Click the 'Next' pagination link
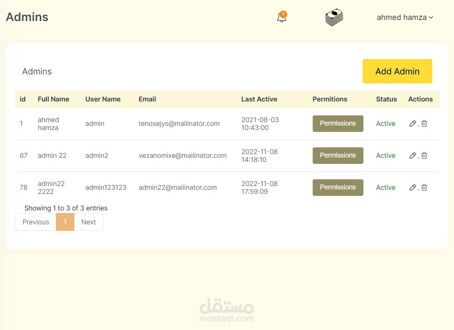454x330 pixels. pos(88,222)
